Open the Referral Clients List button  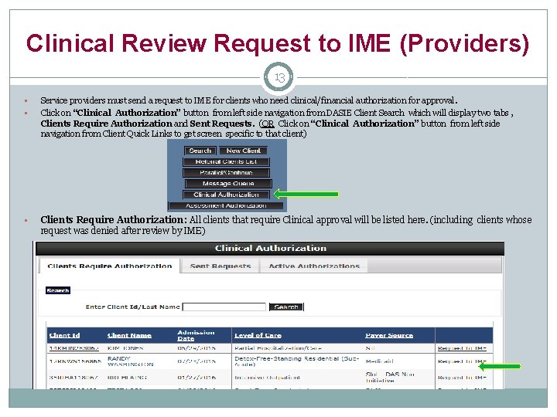coord(226,161)
